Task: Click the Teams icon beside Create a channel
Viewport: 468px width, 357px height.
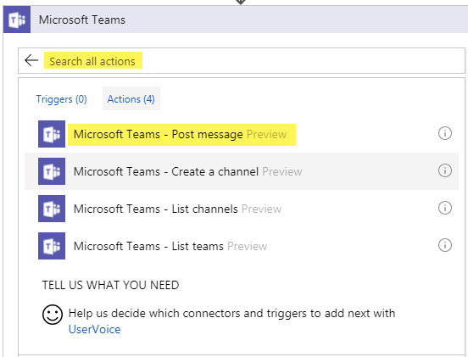Action: click(x=52, y=171)
